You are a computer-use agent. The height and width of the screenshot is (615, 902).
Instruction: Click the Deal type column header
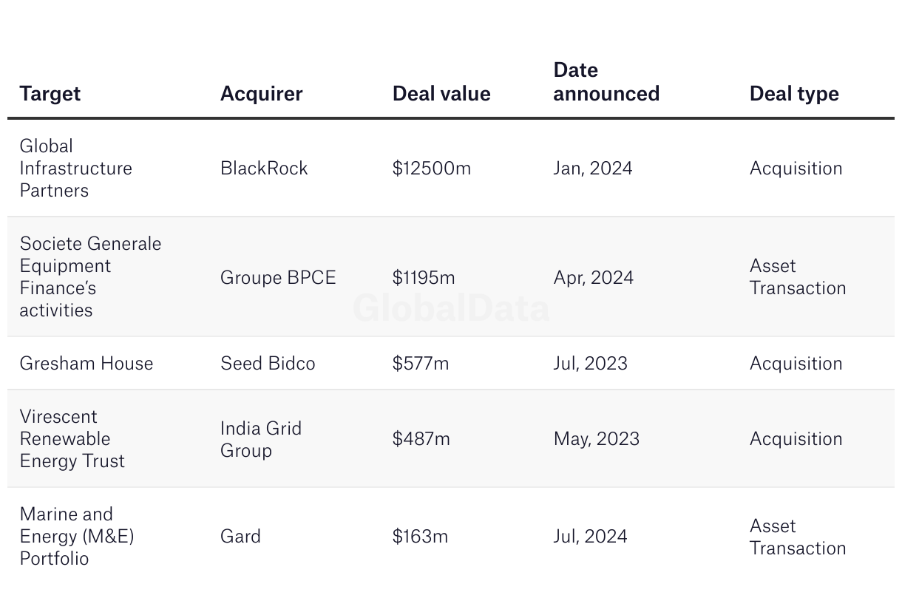[x=794, y=94]
